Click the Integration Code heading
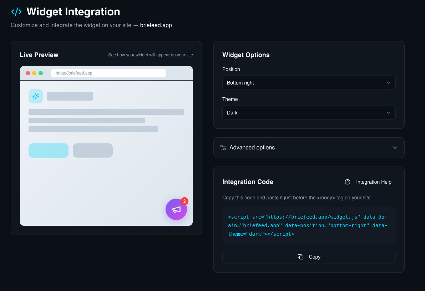The height and width of the screenshot is (291, 425). [248, 182]
